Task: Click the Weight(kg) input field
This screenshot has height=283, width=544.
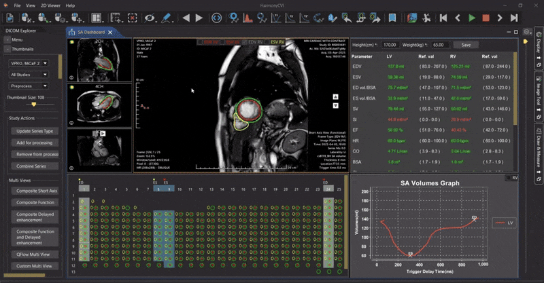Action: coord(441,45)
